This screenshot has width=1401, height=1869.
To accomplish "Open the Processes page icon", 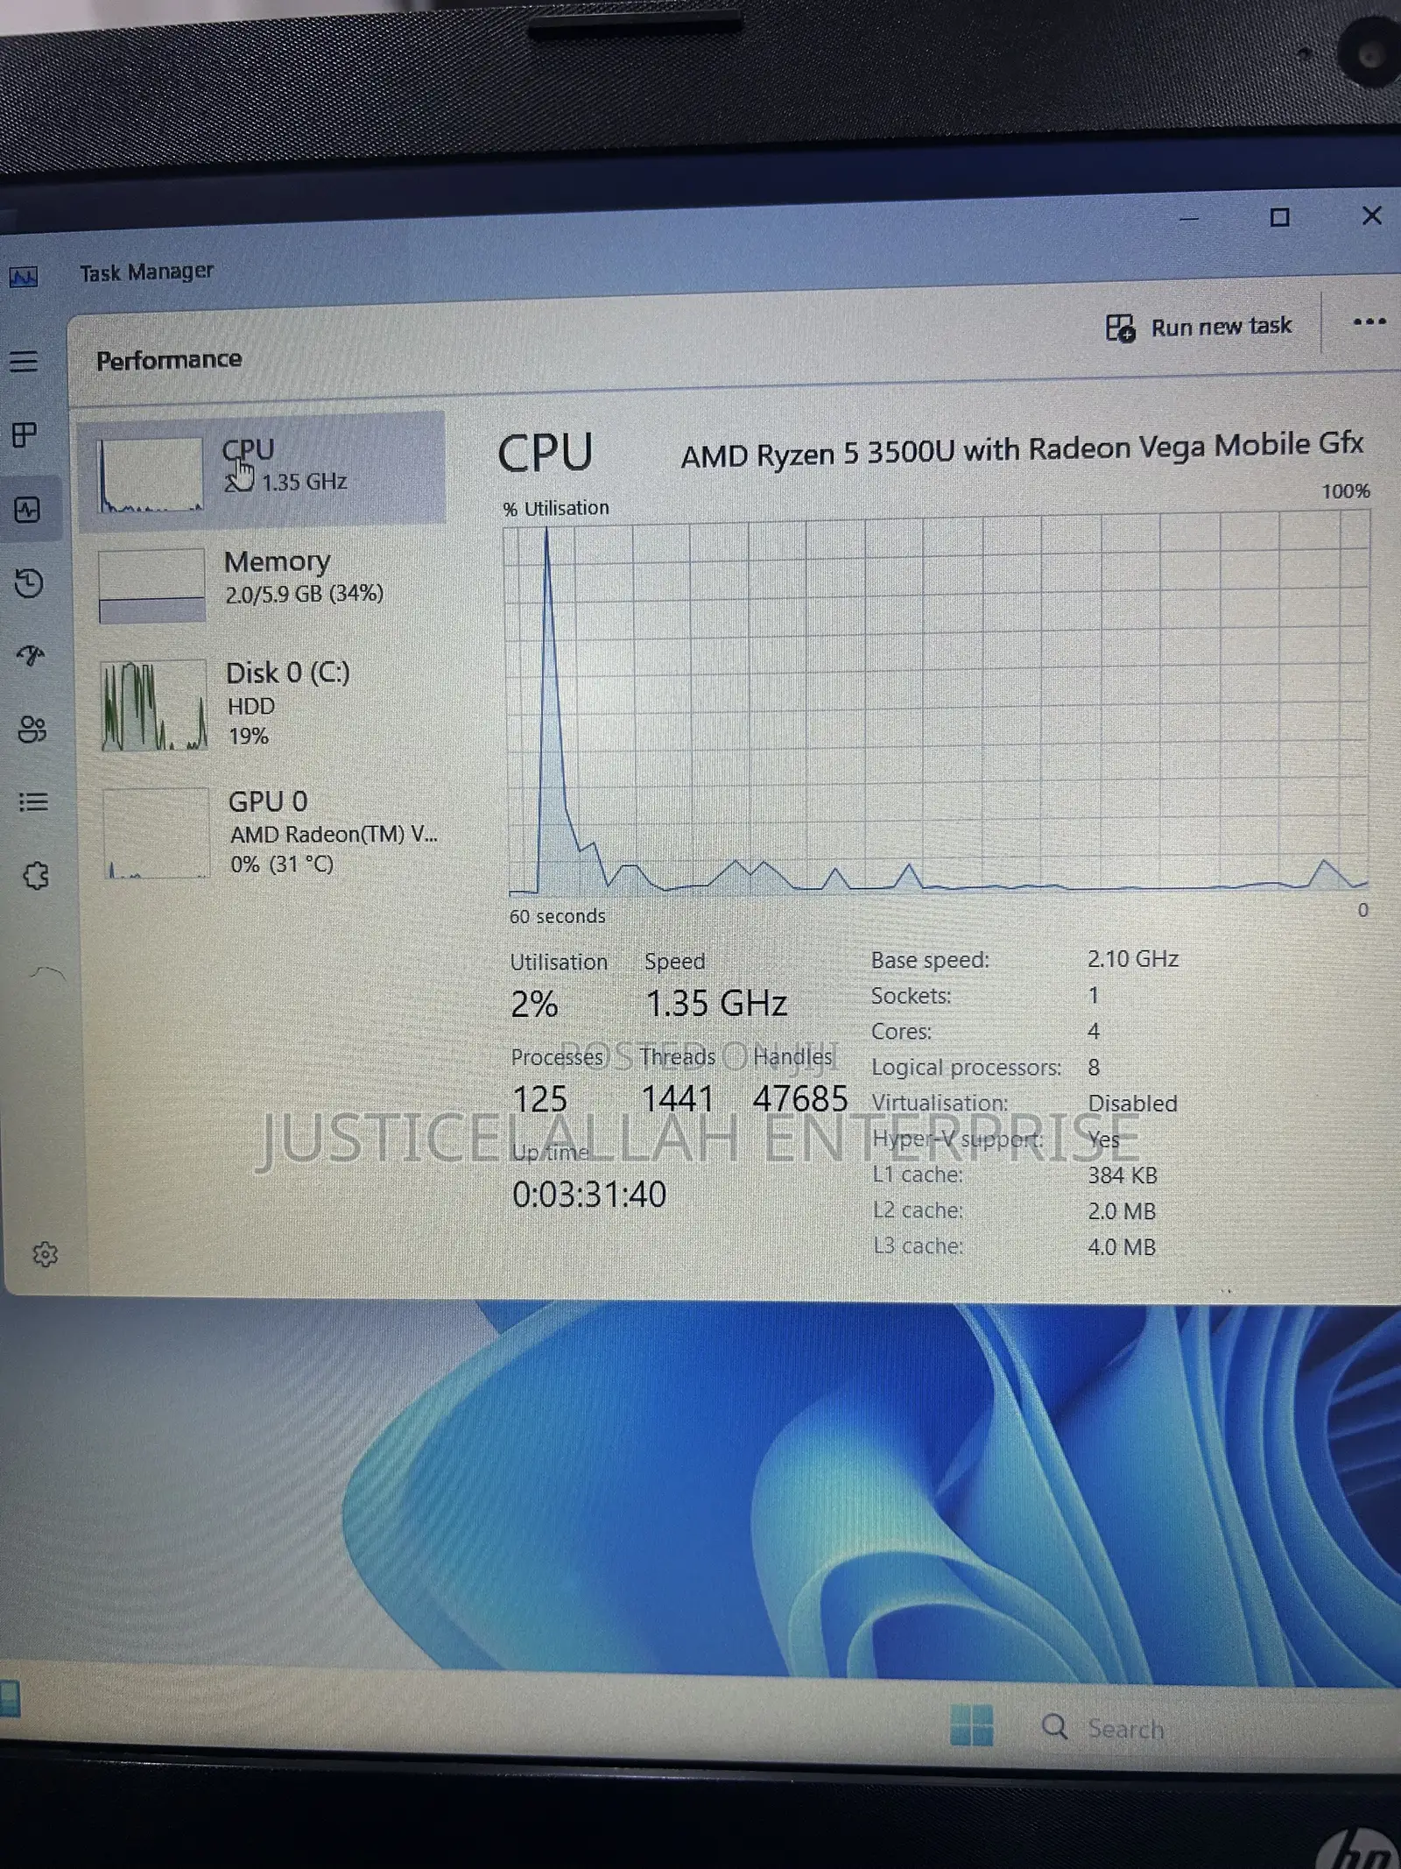I will pos(25,434).
